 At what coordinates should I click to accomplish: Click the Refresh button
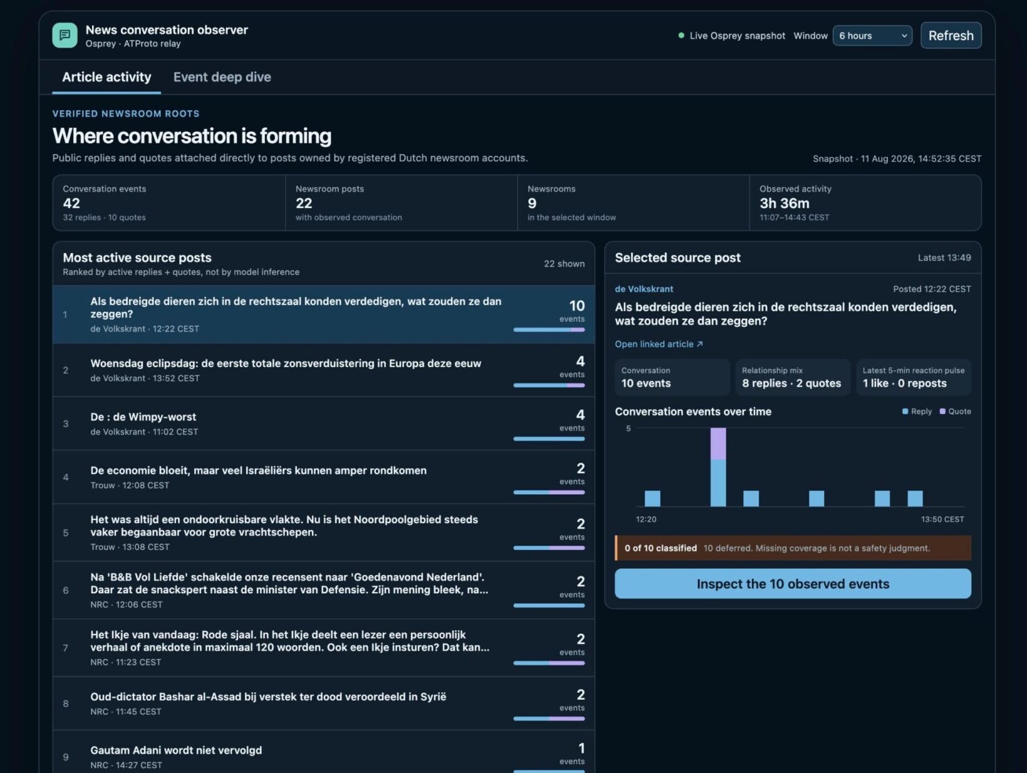click(951, 36)
